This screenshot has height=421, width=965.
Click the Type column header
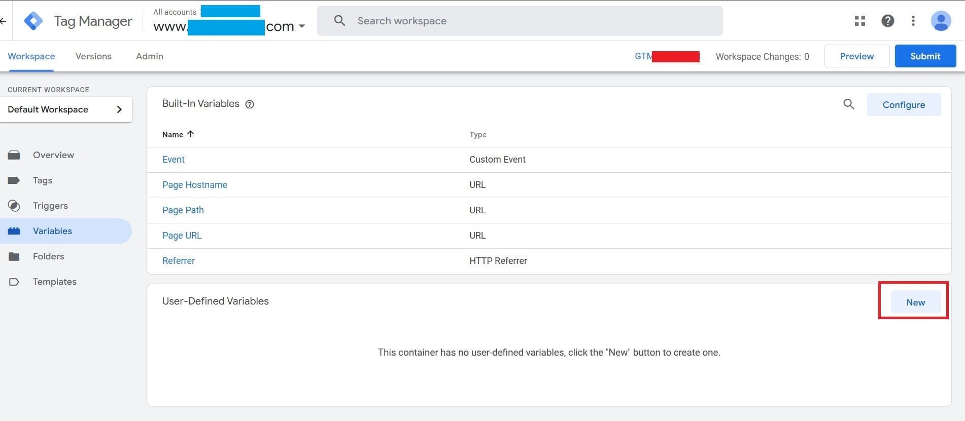tap(477, 134)
